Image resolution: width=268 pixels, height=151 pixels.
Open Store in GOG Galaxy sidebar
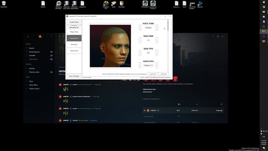tap(31, 81)
